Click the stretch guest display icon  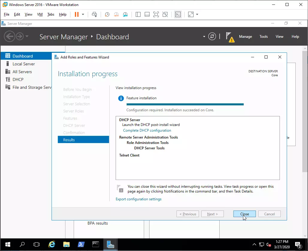coord(191,14)
